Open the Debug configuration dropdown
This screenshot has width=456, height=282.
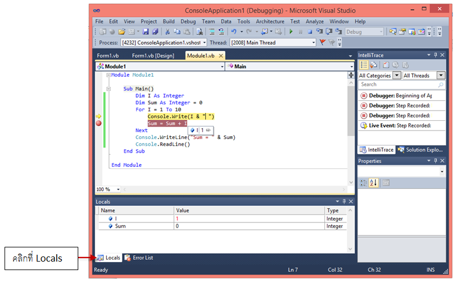381,32
